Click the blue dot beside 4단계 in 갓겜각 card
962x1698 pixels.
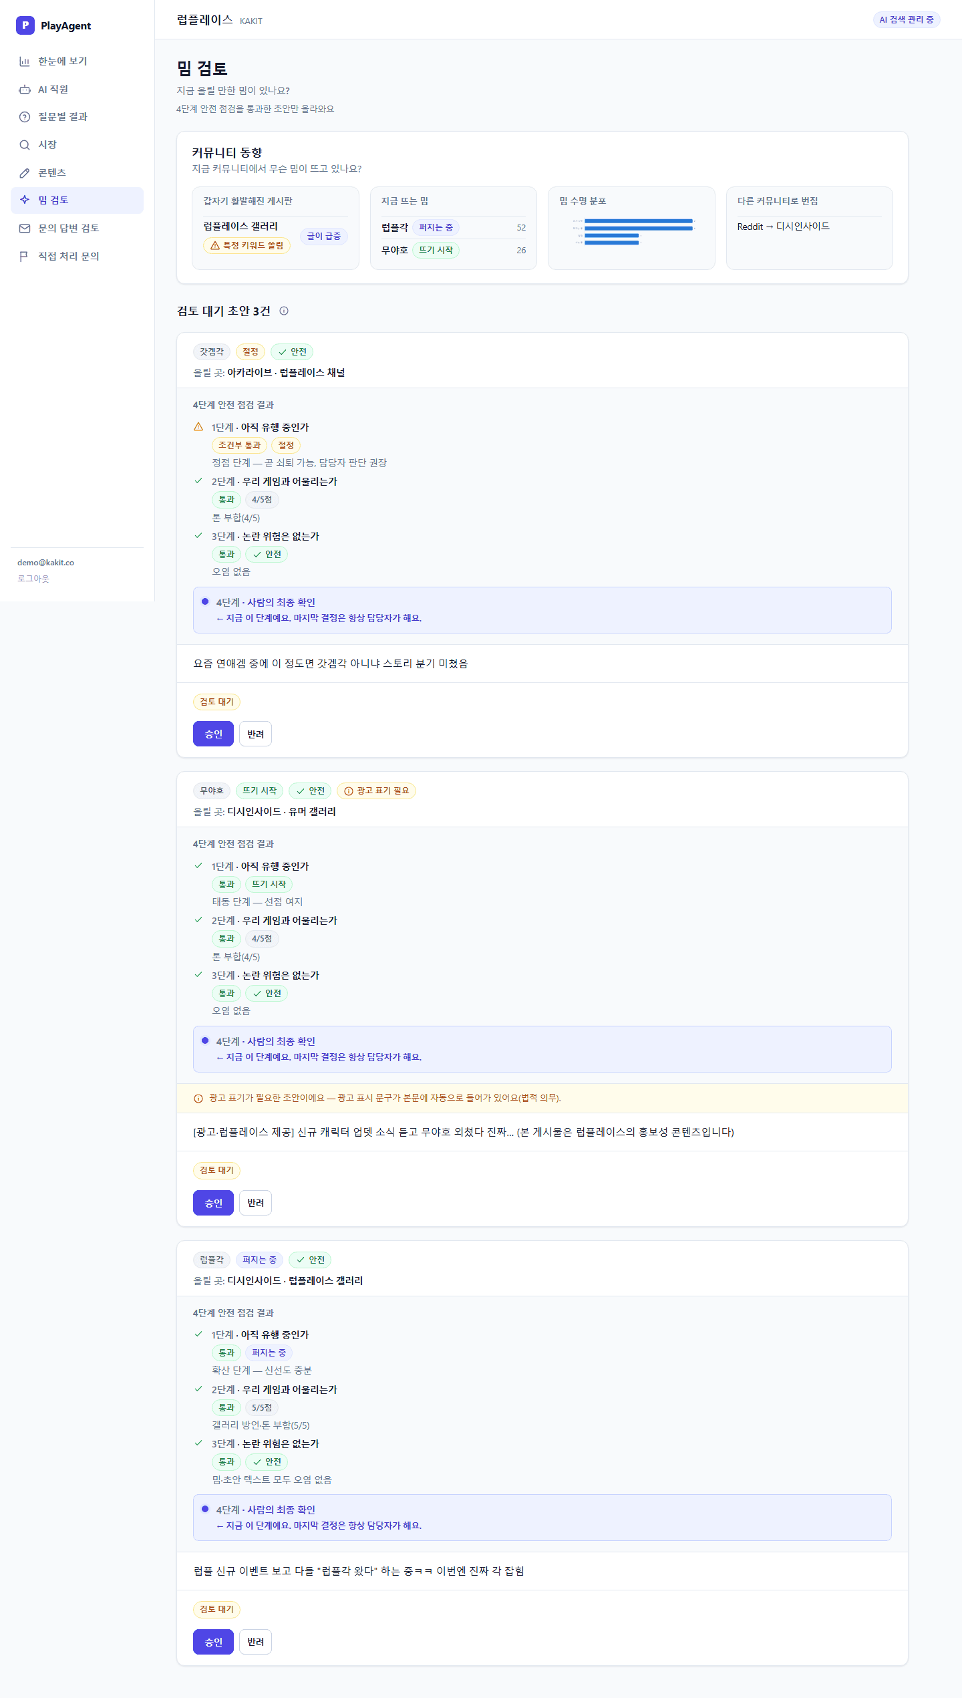(205, 601)
